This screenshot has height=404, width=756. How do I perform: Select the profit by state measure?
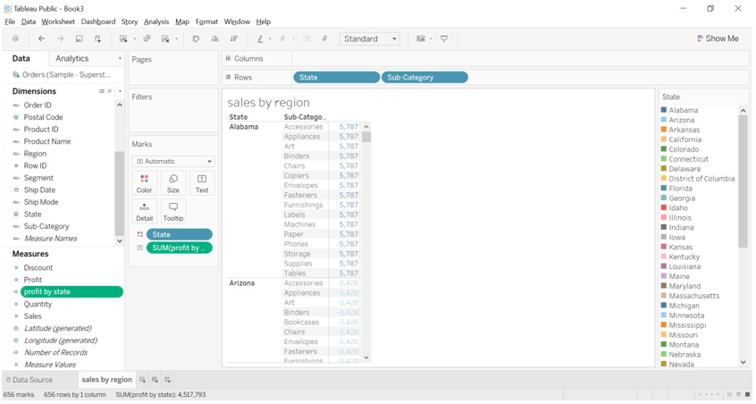(71, 291)
